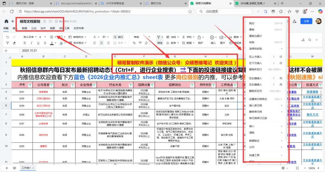
Task: Add a new sheet at bottom
Action: (x=7, y=168)
